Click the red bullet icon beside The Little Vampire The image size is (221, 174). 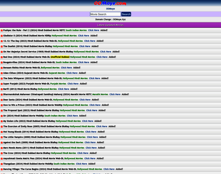[x=2, y=137]
